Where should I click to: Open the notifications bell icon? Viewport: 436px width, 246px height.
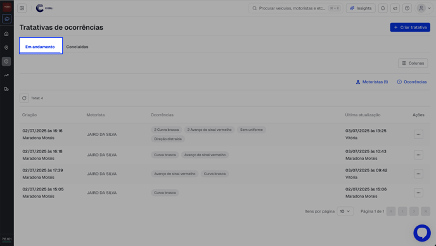coord(383,8)
